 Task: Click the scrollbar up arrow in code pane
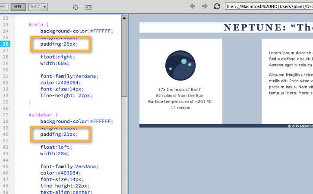[124, 18]
